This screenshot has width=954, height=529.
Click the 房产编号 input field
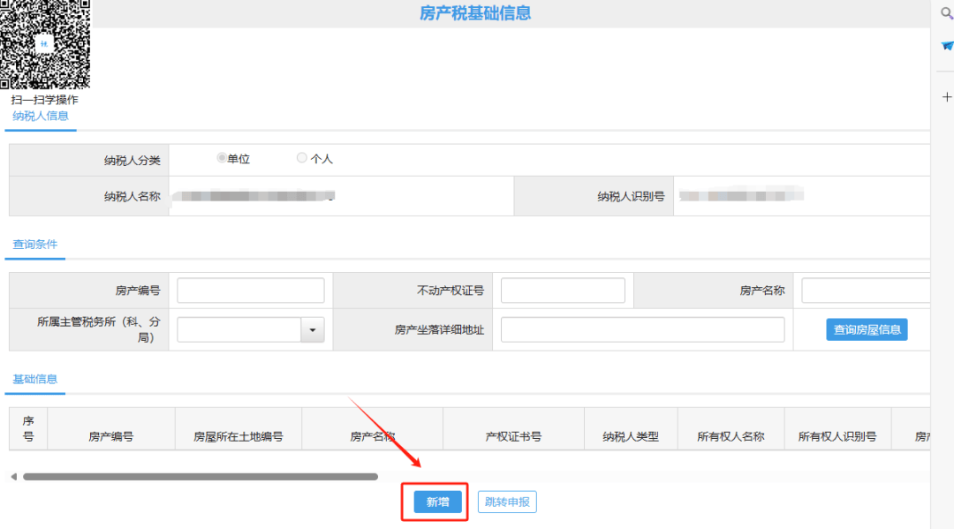250,290
